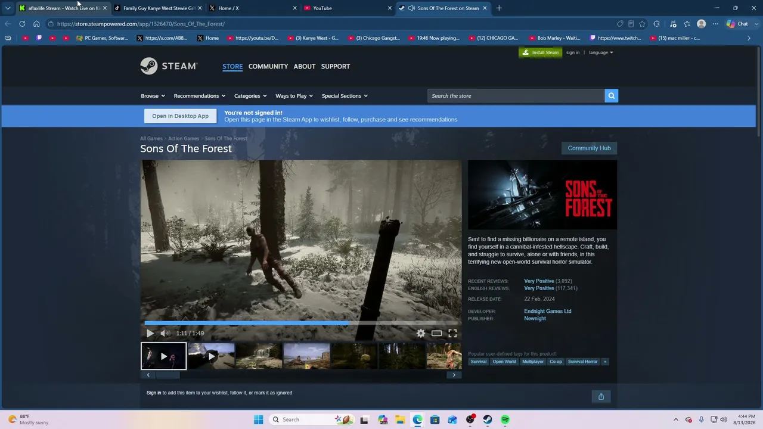Switch to the YouTube browser tab
The image size is (763, 429).
click(348, 8)
